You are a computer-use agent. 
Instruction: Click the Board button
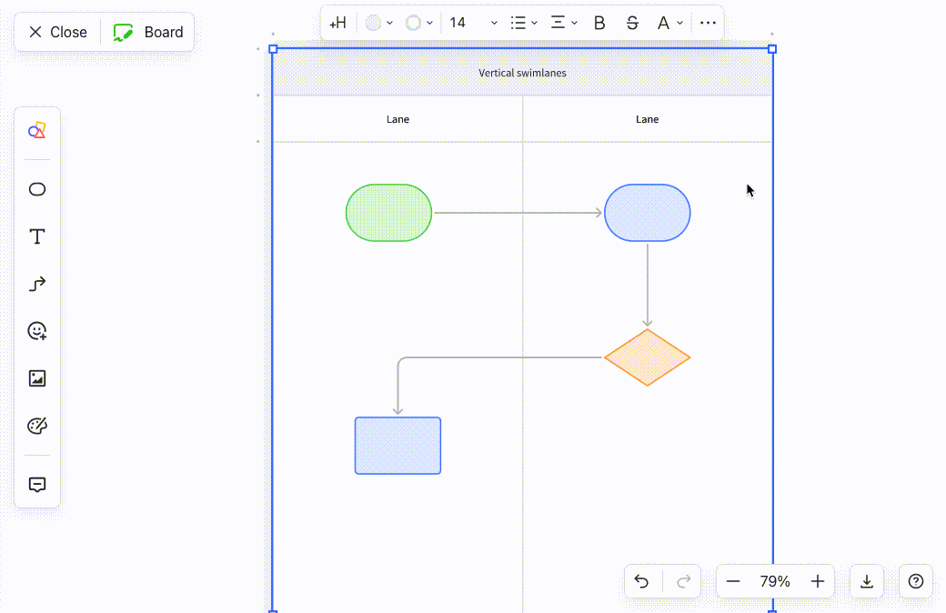(x=148, y=31)
